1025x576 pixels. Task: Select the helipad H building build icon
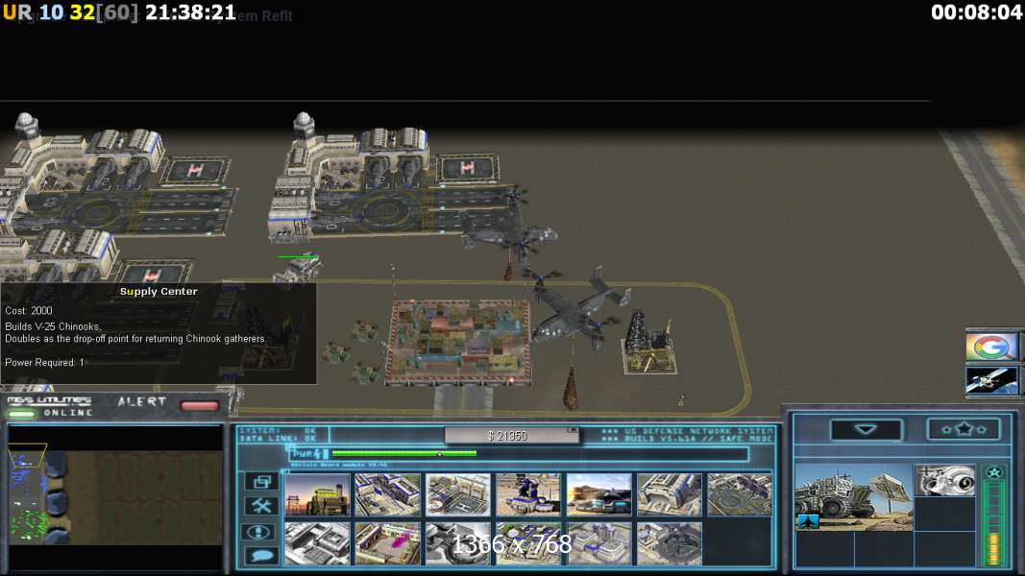[458, 494]
